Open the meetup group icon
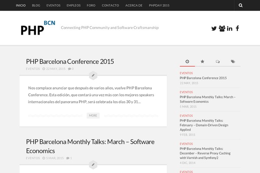This screenshot has width=260, height=173. click(x=222, y=29)
